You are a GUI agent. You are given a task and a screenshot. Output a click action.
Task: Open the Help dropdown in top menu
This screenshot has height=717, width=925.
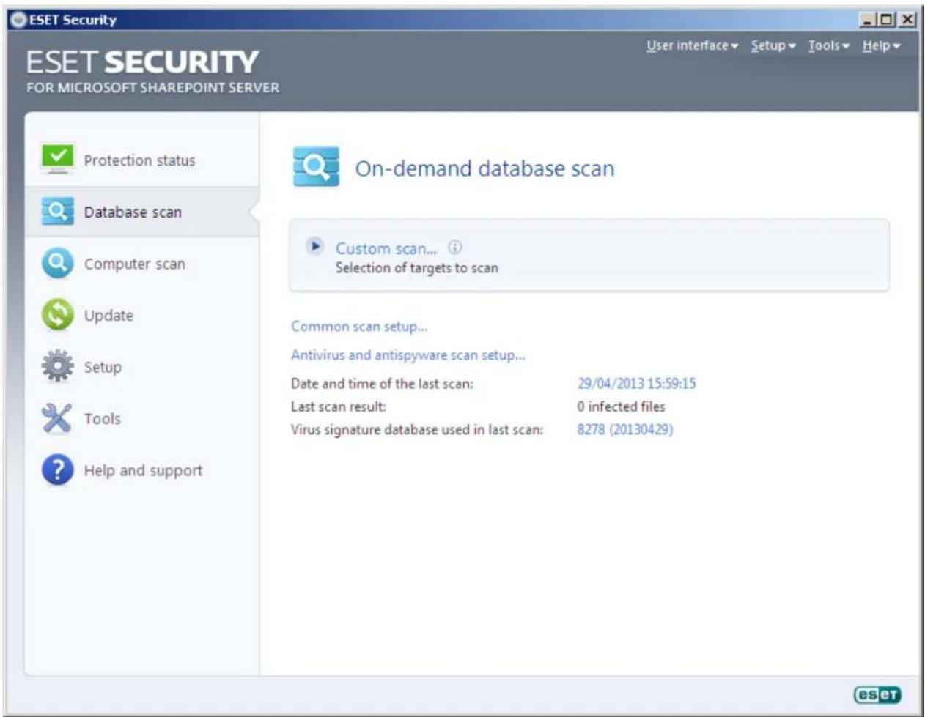pyautogui.click(x=881, y=45)
